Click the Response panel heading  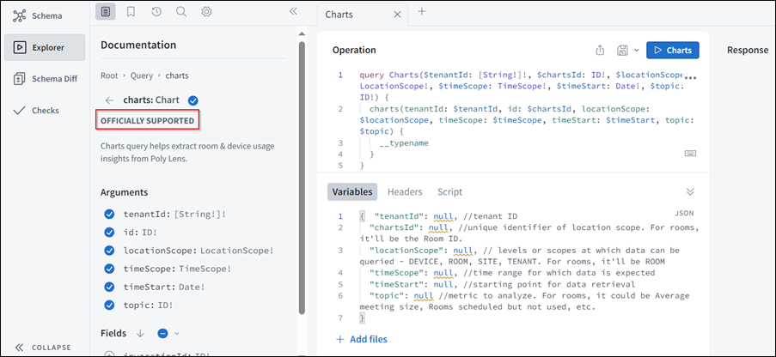[x=748, y=50]
